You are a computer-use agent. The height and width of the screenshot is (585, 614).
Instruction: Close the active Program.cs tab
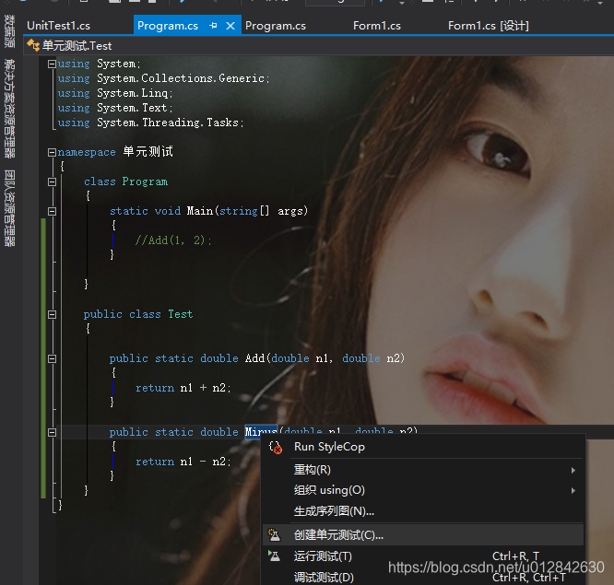pos(230,26)
